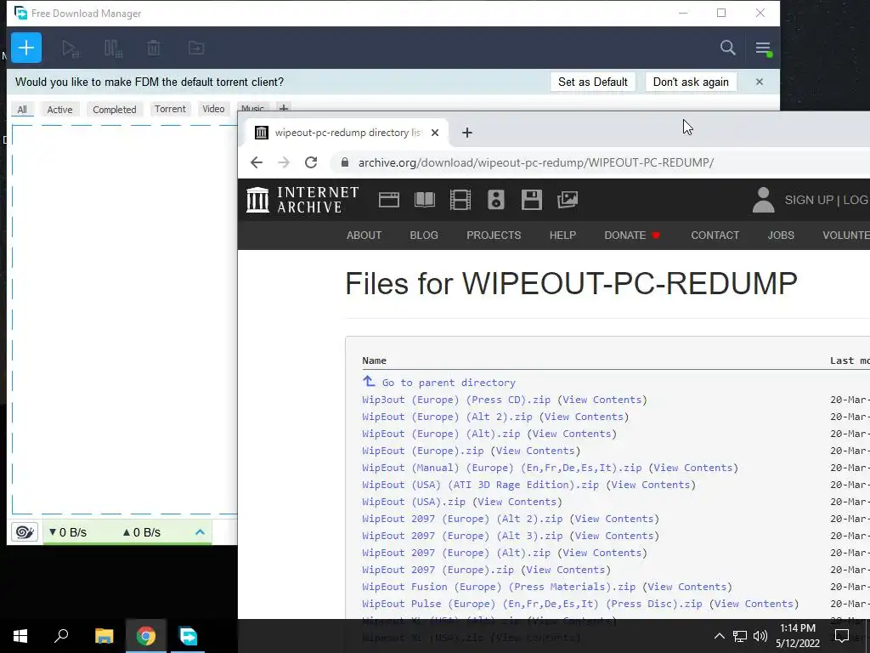Select the Completed filter tab
This screenshot has height=653, width=870.
115,110
